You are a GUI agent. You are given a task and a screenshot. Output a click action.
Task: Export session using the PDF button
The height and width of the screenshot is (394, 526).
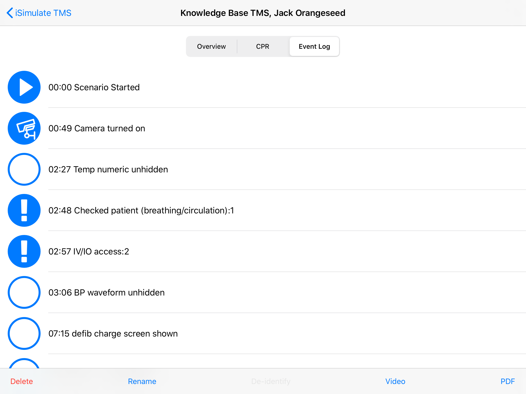pyautogui.click(x=508, y=381)
